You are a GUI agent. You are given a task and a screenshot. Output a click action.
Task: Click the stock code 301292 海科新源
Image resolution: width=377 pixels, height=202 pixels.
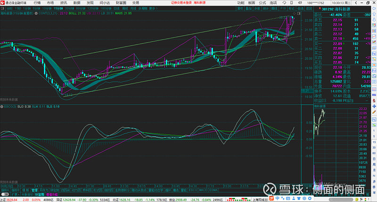[336, 9]
